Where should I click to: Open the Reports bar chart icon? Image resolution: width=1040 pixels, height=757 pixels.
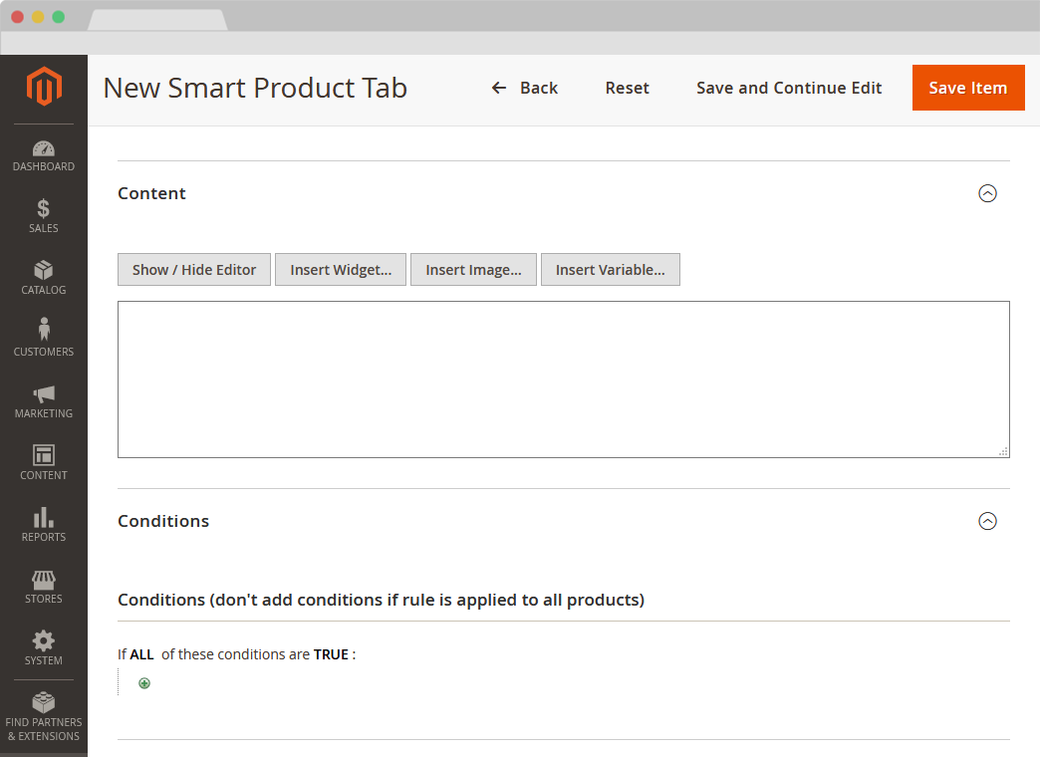coord(44,517)
